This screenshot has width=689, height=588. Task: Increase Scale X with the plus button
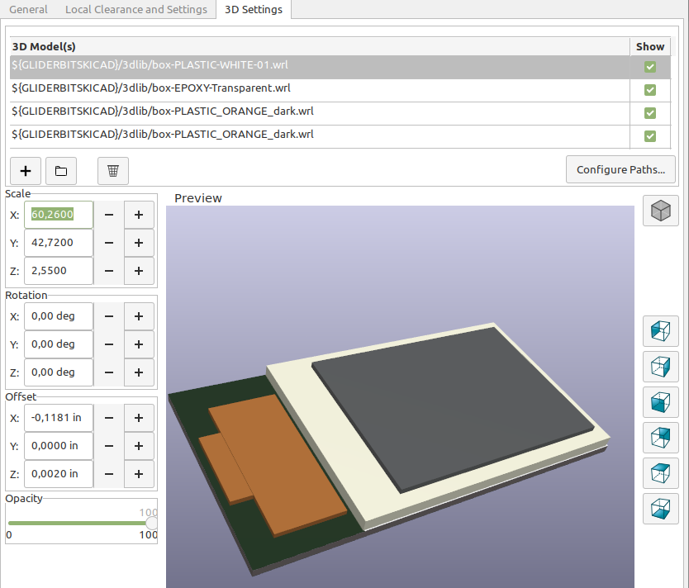(139, 215)
